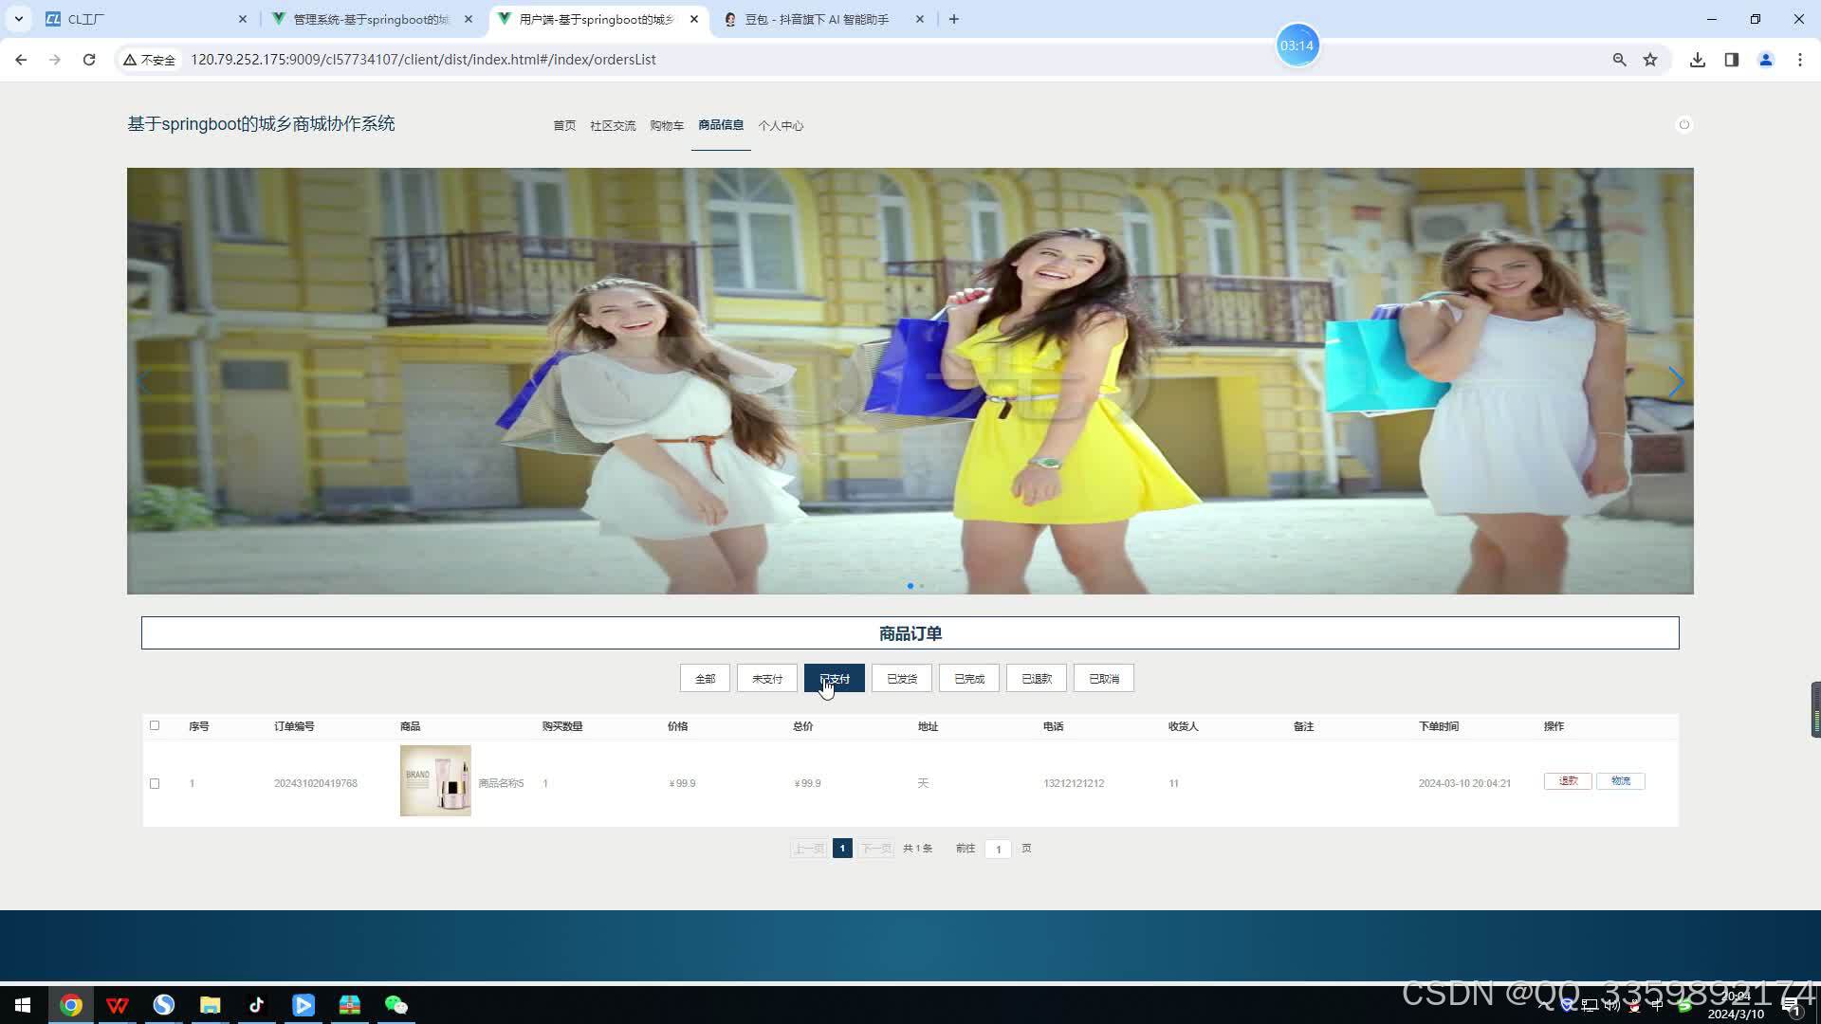Click the address bar URL
The height and width of the screenshot is (1024, 1821).
coord(423,60)
